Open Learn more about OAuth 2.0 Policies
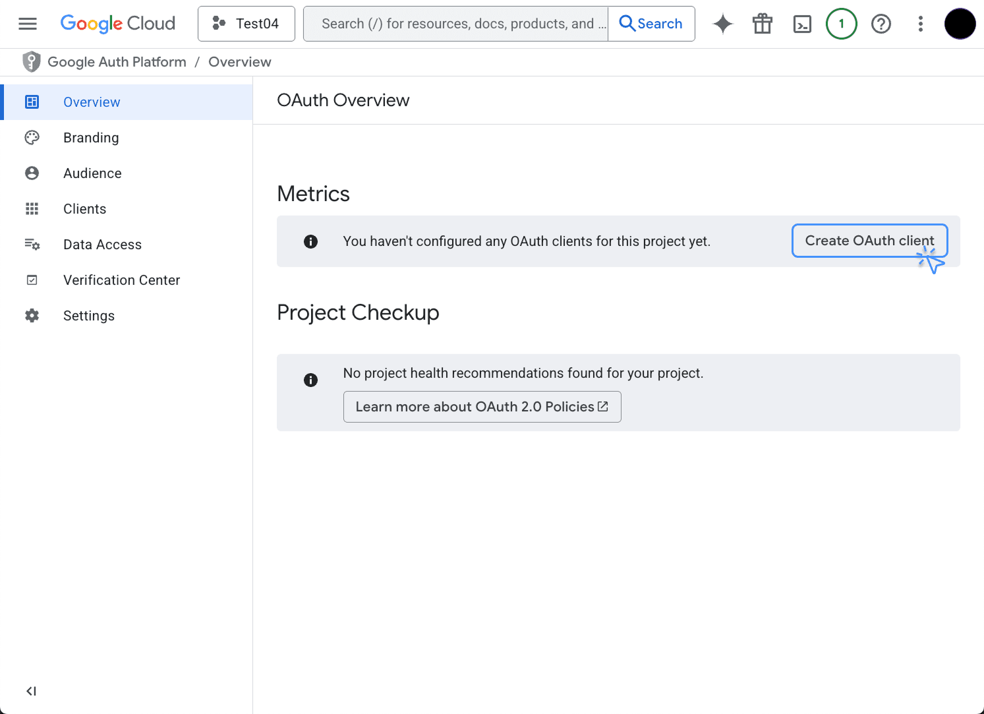 (x=482, y=407)
